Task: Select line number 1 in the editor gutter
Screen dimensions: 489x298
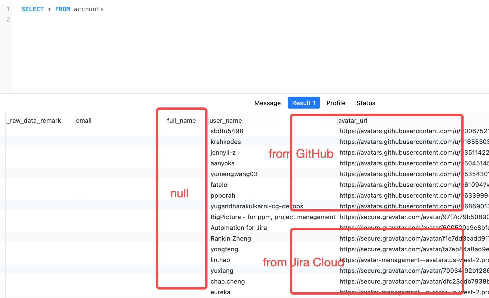Action: tap(8, 9)
